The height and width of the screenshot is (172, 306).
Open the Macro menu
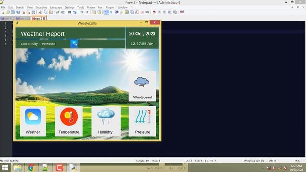[91, 7]
